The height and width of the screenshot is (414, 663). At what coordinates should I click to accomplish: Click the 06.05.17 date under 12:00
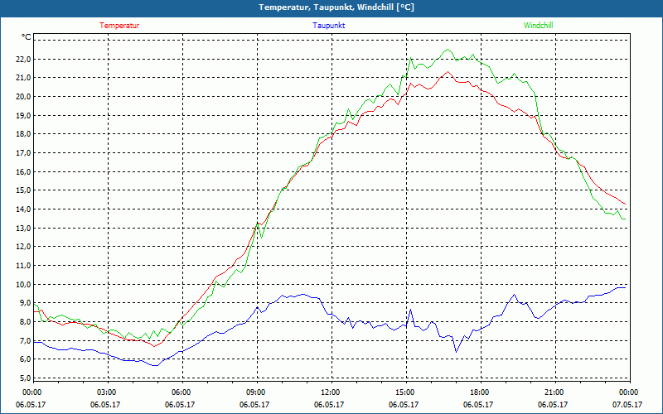tap(329, 404)
